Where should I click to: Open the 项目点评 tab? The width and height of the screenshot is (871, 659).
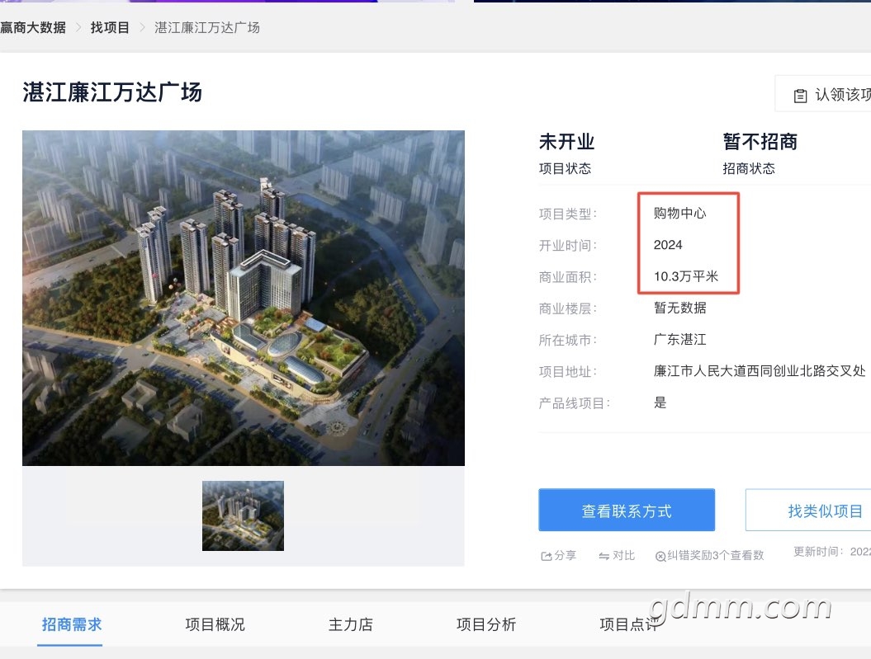click(629, 624)
